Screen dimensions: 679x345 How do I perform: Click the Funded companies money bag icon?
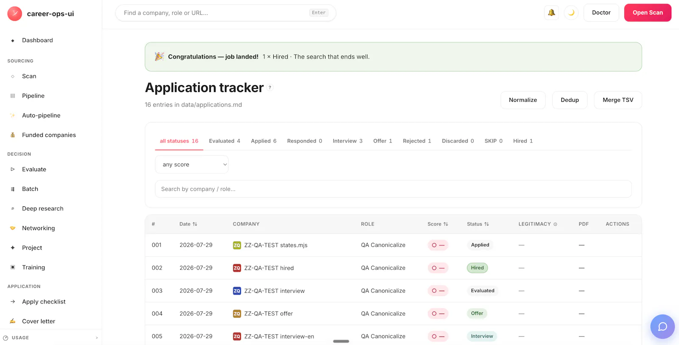pos(13,135)
